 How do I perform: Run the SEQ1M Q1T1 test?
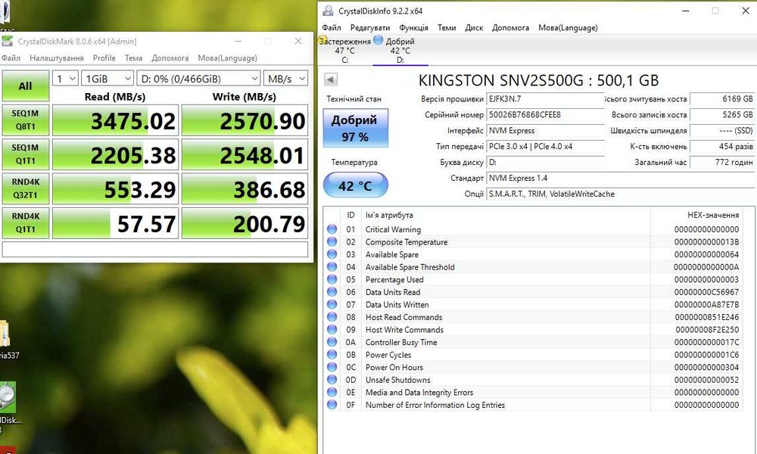[26, 154]
